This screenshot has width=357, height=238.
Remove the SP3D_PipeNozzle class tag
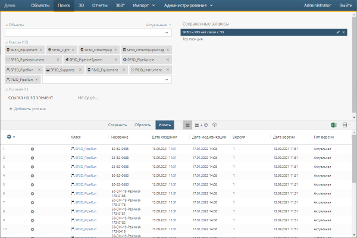169,60
